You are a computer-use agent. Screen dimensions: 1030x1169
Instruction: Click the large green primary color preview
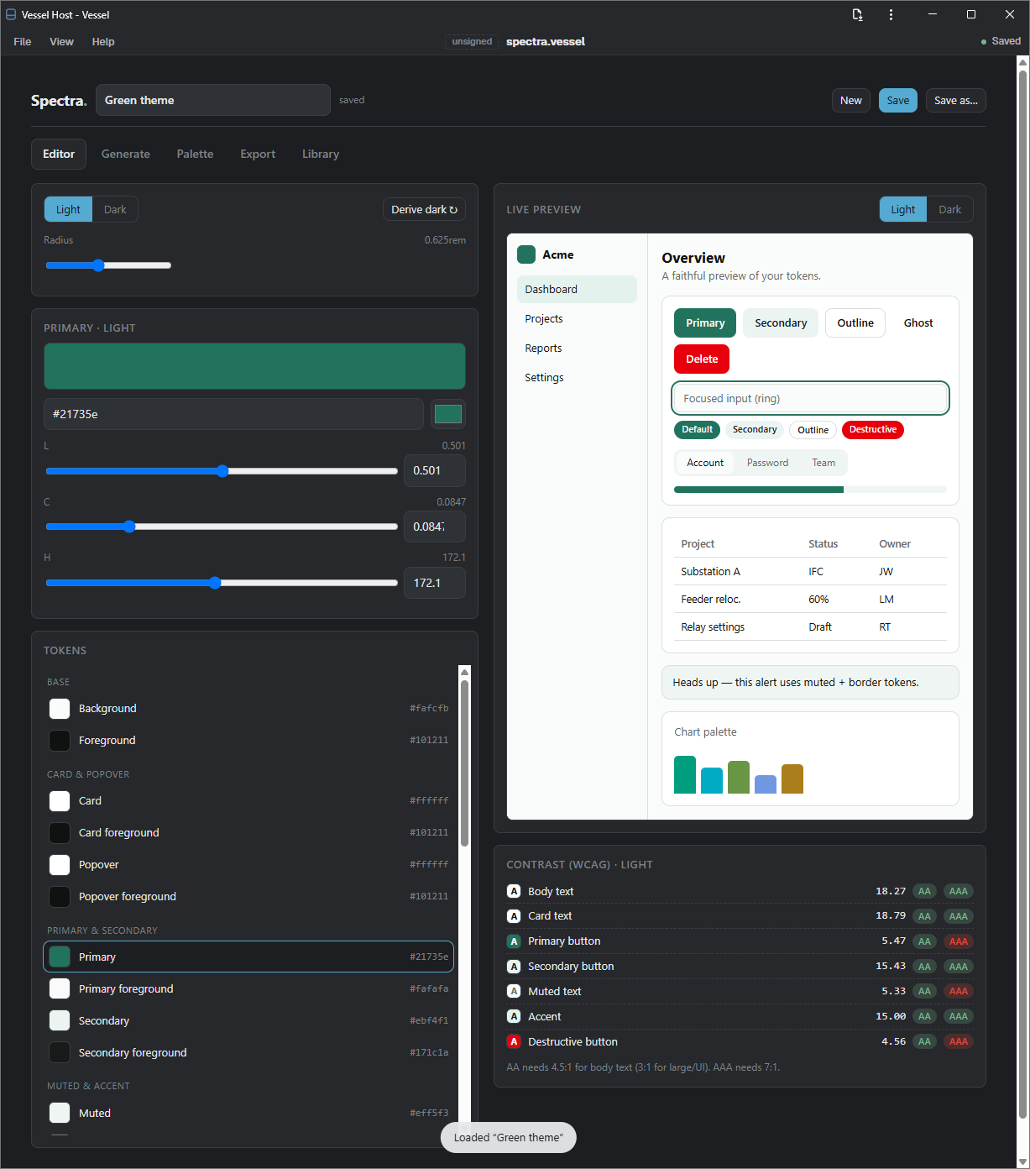click(254, 366)
